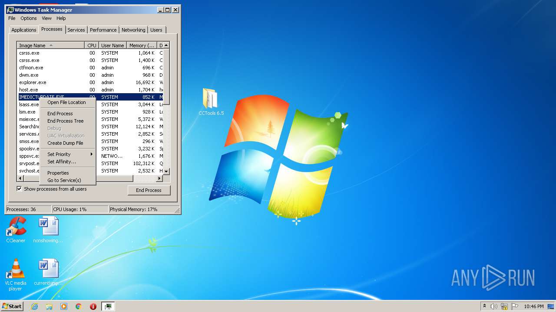
Task: Switch to the Networking tab
Action: 133,30
